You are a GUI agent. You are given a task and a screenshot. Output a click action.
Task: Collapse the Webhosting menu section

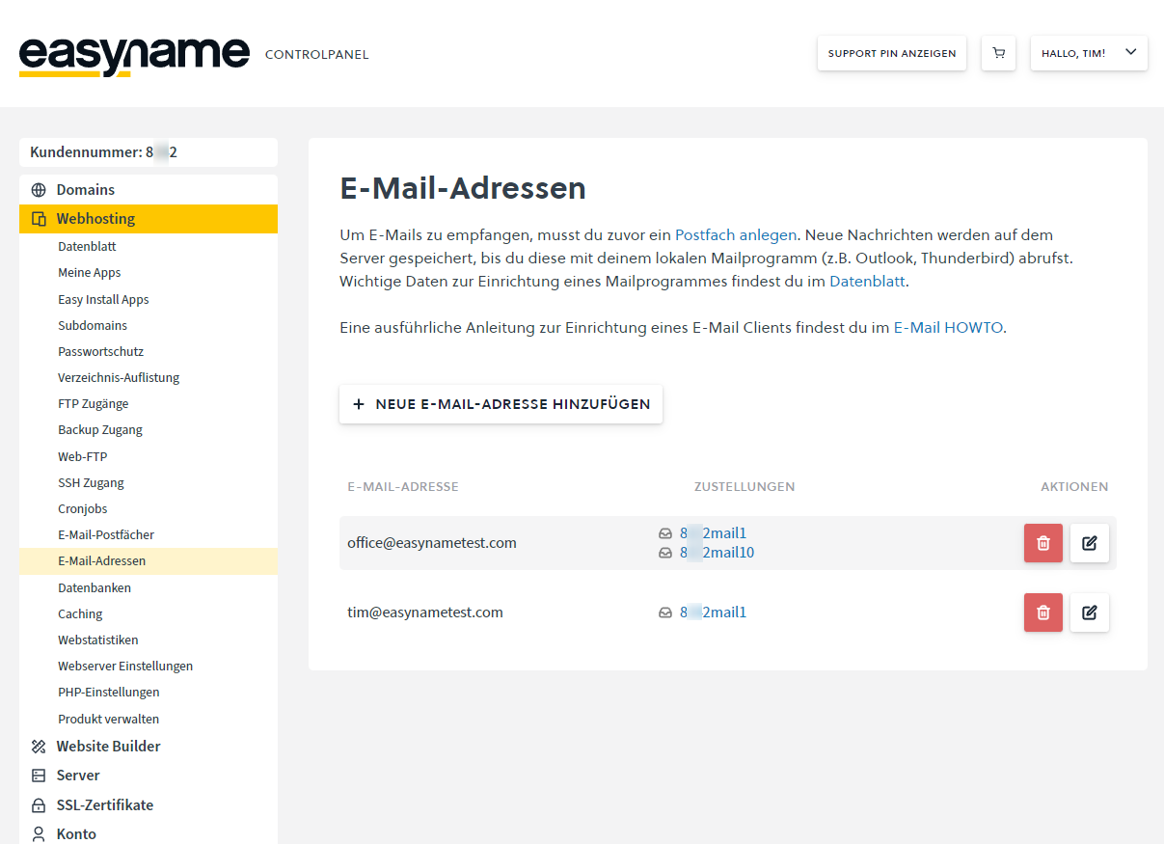[95, 219]
